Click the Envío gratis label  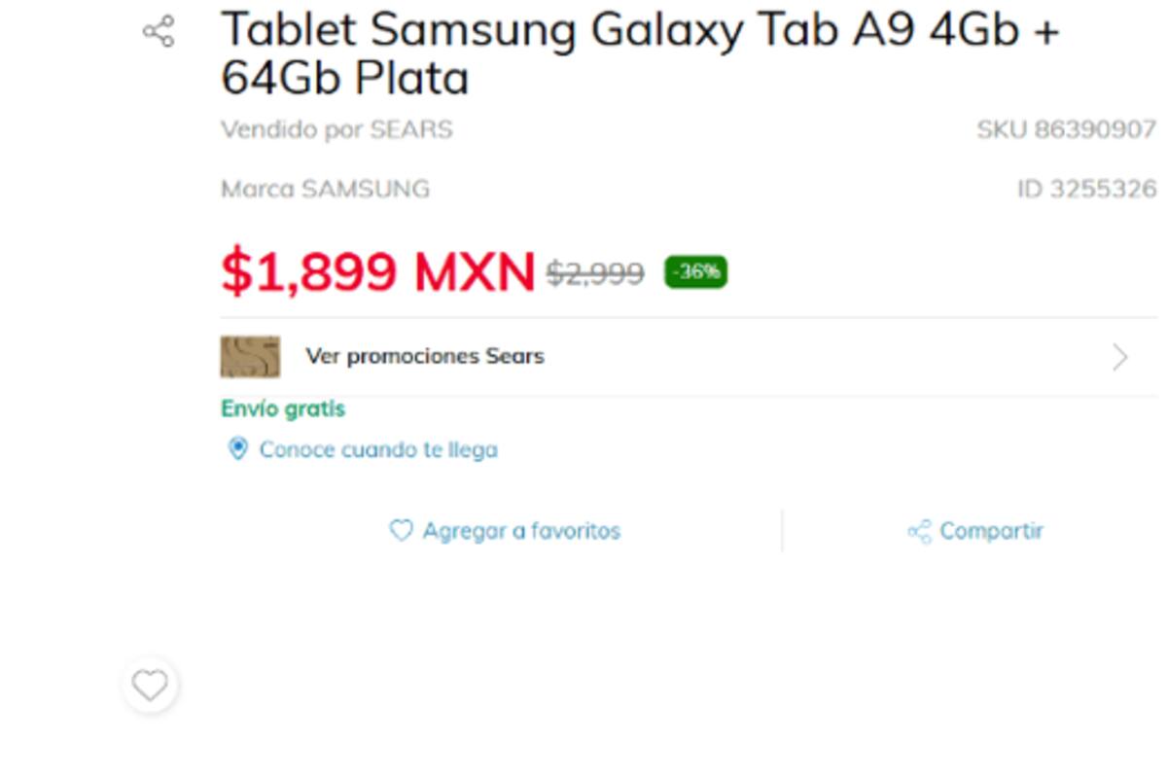pyautogui.click(x=282, y=408)
